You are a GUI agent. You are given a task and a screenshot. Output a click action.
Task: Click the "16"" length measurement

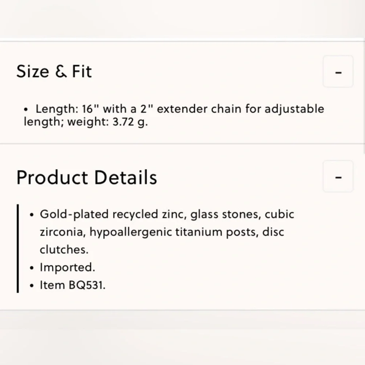tap(90, 109)
